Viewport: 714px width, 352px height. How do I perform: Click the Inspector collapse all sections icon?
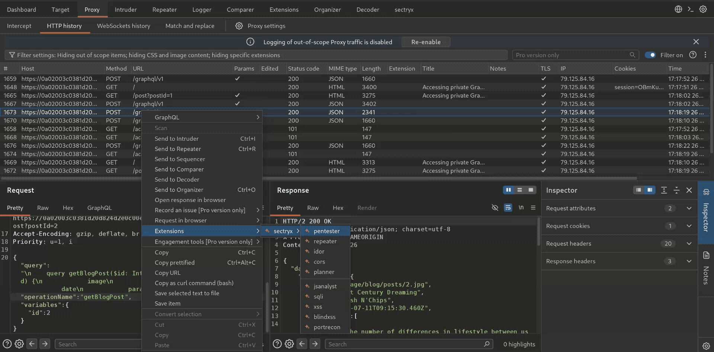[x=677, y=190]
